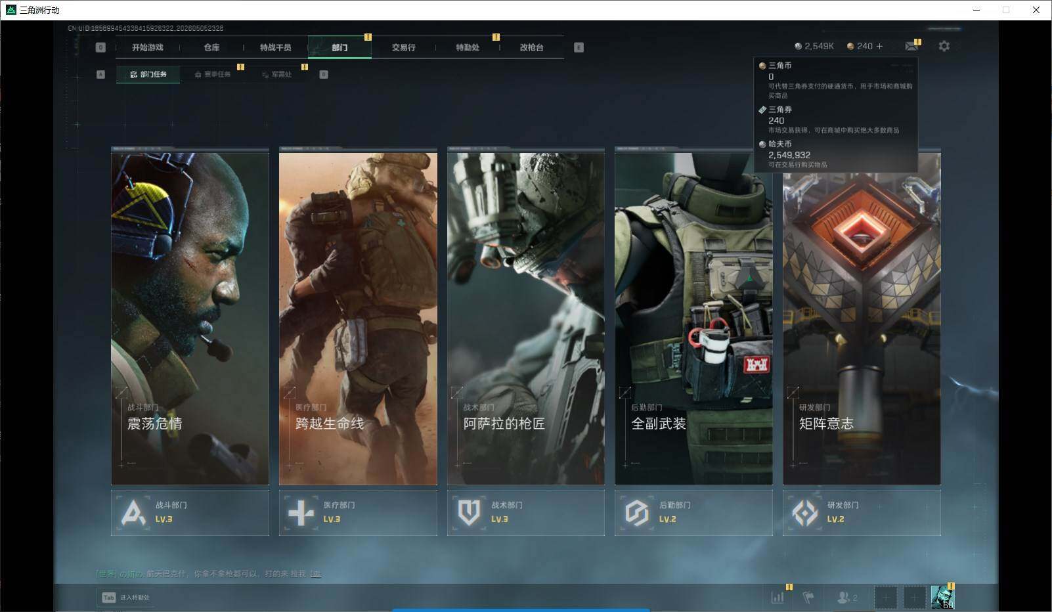Open the settings gear icon
Screen dimensions: 1052x612
click(x=944, y=46)
